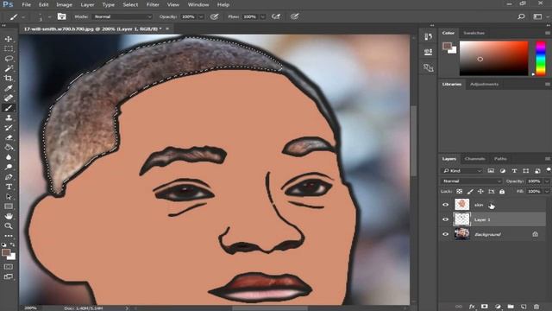Select the Dodge tool
Viewport: 552px width, 311px height.
pyautogui.click(x=9, y=167)
